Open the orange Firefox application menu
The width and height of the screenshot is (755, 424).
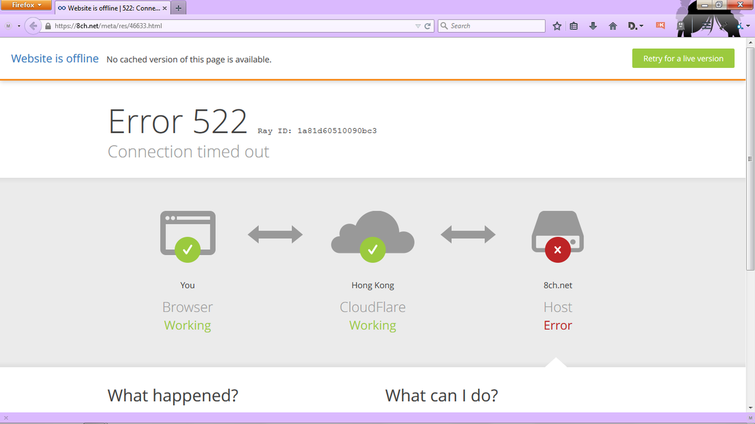tap(26, 5)
